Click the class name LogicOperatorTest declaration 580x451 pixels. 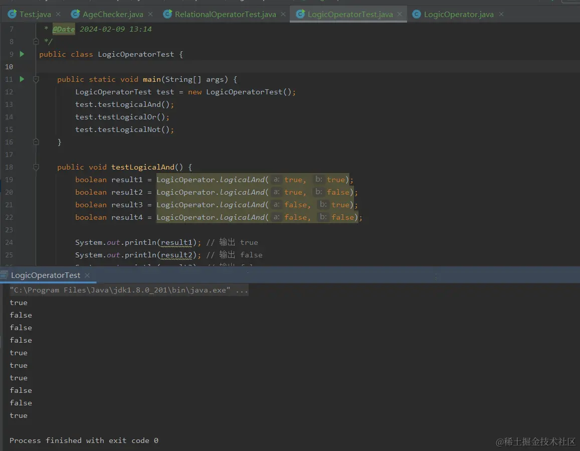136,54
